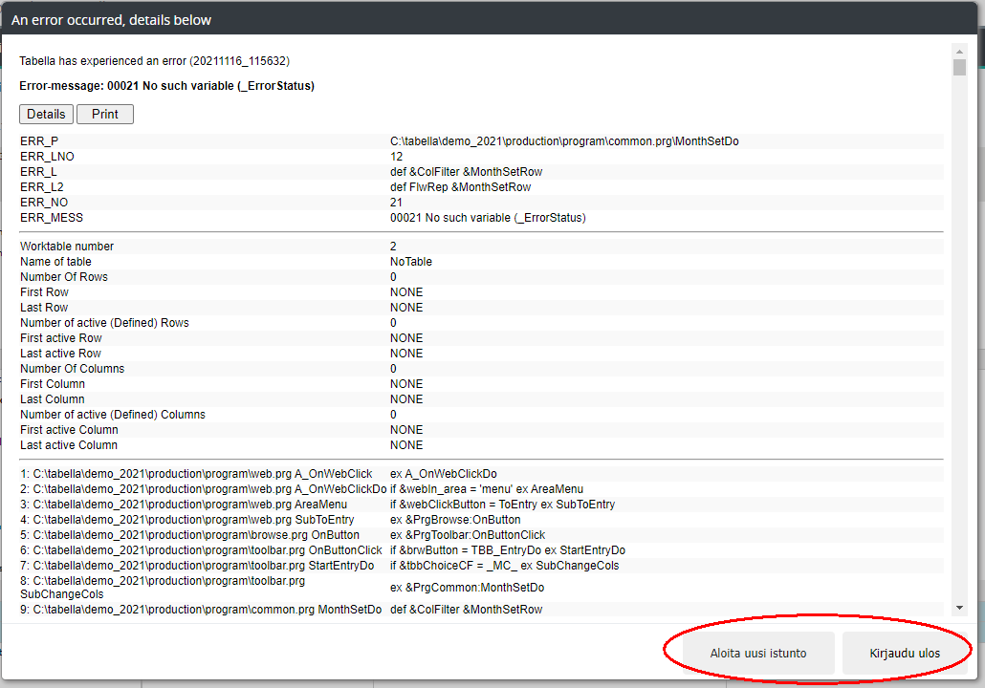Click the scrollbar down arrow
The image size is (985, 688).
pos(959,608)
